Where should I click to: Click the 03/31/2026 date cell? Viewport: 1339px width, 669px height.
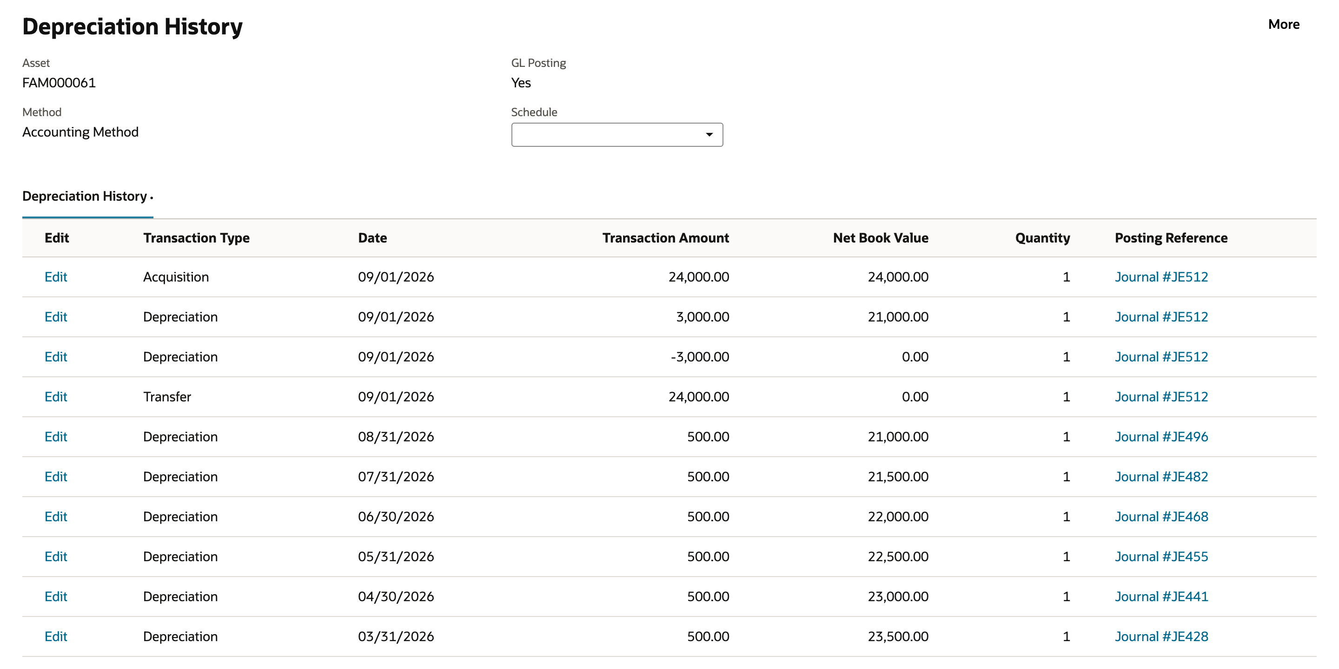tap(396, 637)
